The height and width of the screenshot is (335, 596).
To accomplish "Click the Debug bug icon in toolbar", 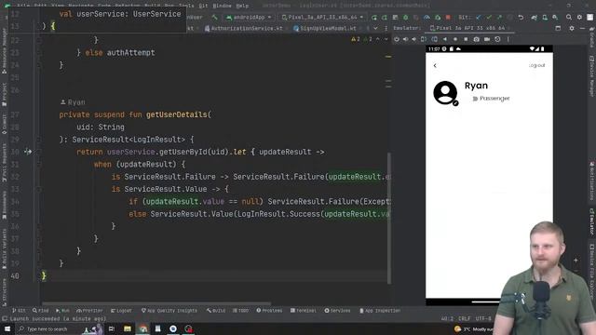I will pyautogui.click(x=406, y=18).
